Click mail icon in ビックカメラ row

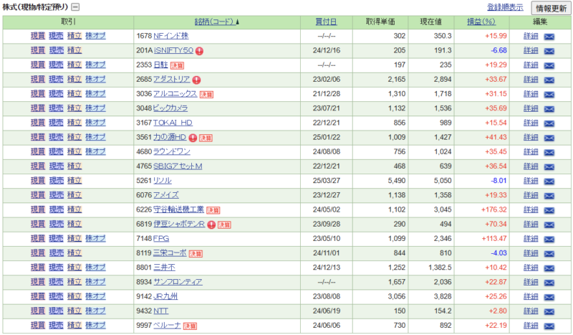[x=549, y=109]
